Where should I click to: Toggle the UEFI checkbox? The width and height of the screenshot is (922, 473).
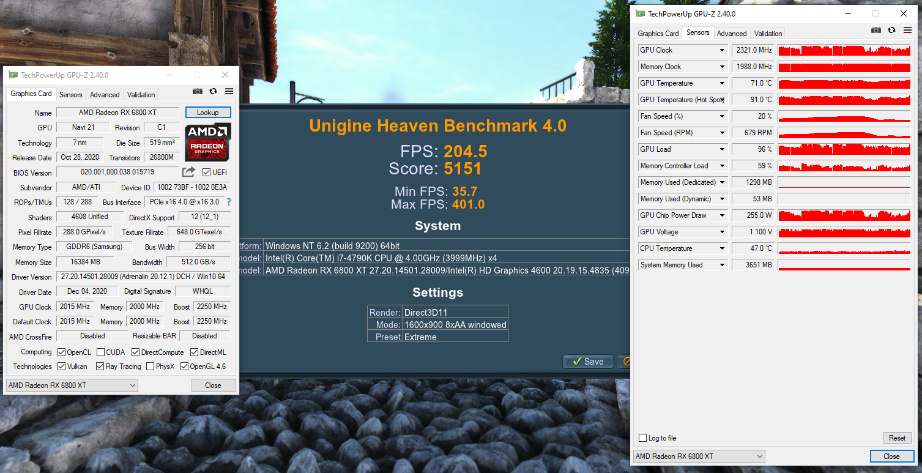click(206, 173)
